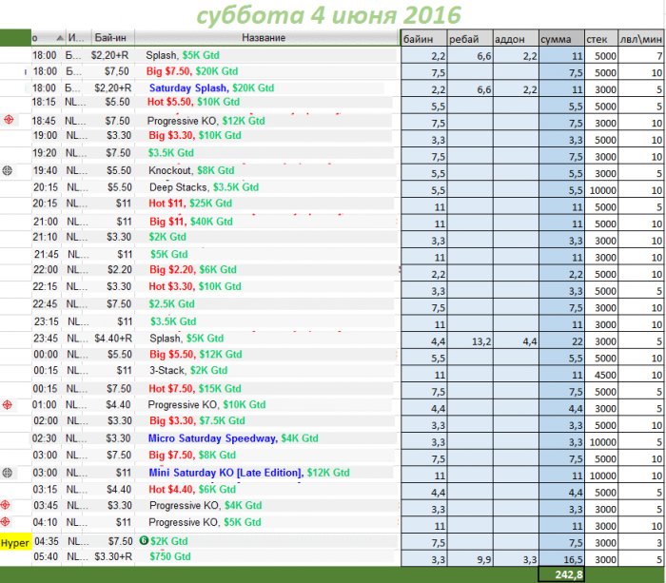Select the $5K Gtd tournament at 21:45
The width and height of the screenshot is (666, 583).
[168, 254]
